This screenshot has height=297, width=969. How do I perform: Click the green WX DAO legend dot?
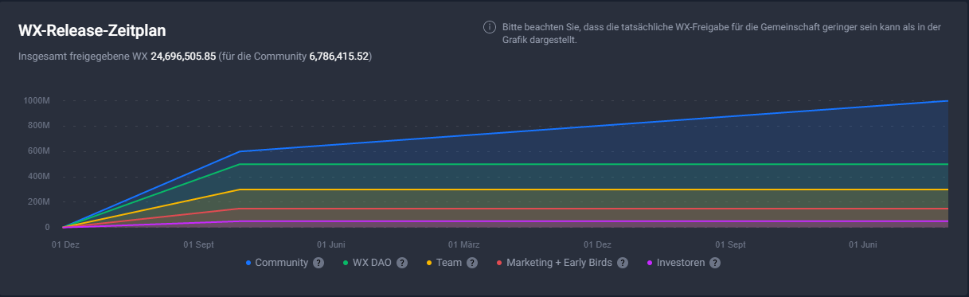point(345,263)
